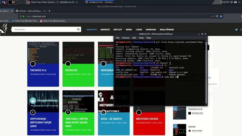
Task: Open the GENEL navigation item
Action: tap(129, 29)
